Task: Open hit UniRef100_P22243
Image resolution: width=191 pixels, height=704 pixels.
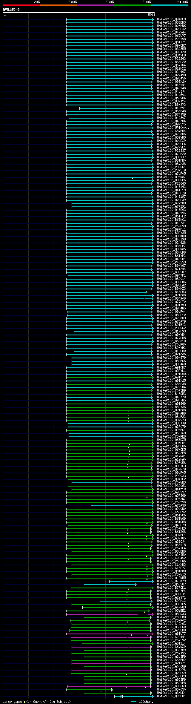Action: (x=171, y=59)
